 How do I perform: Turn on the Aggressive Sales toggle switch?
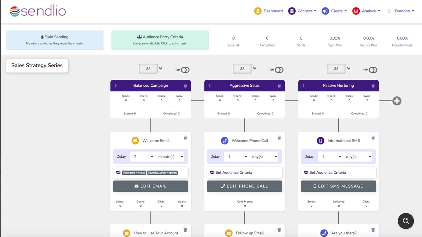tap(279, 70)
